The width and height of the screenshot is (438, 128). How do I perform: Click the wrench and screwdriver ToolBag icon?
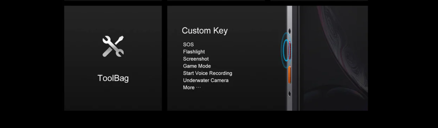pos(113,46)
